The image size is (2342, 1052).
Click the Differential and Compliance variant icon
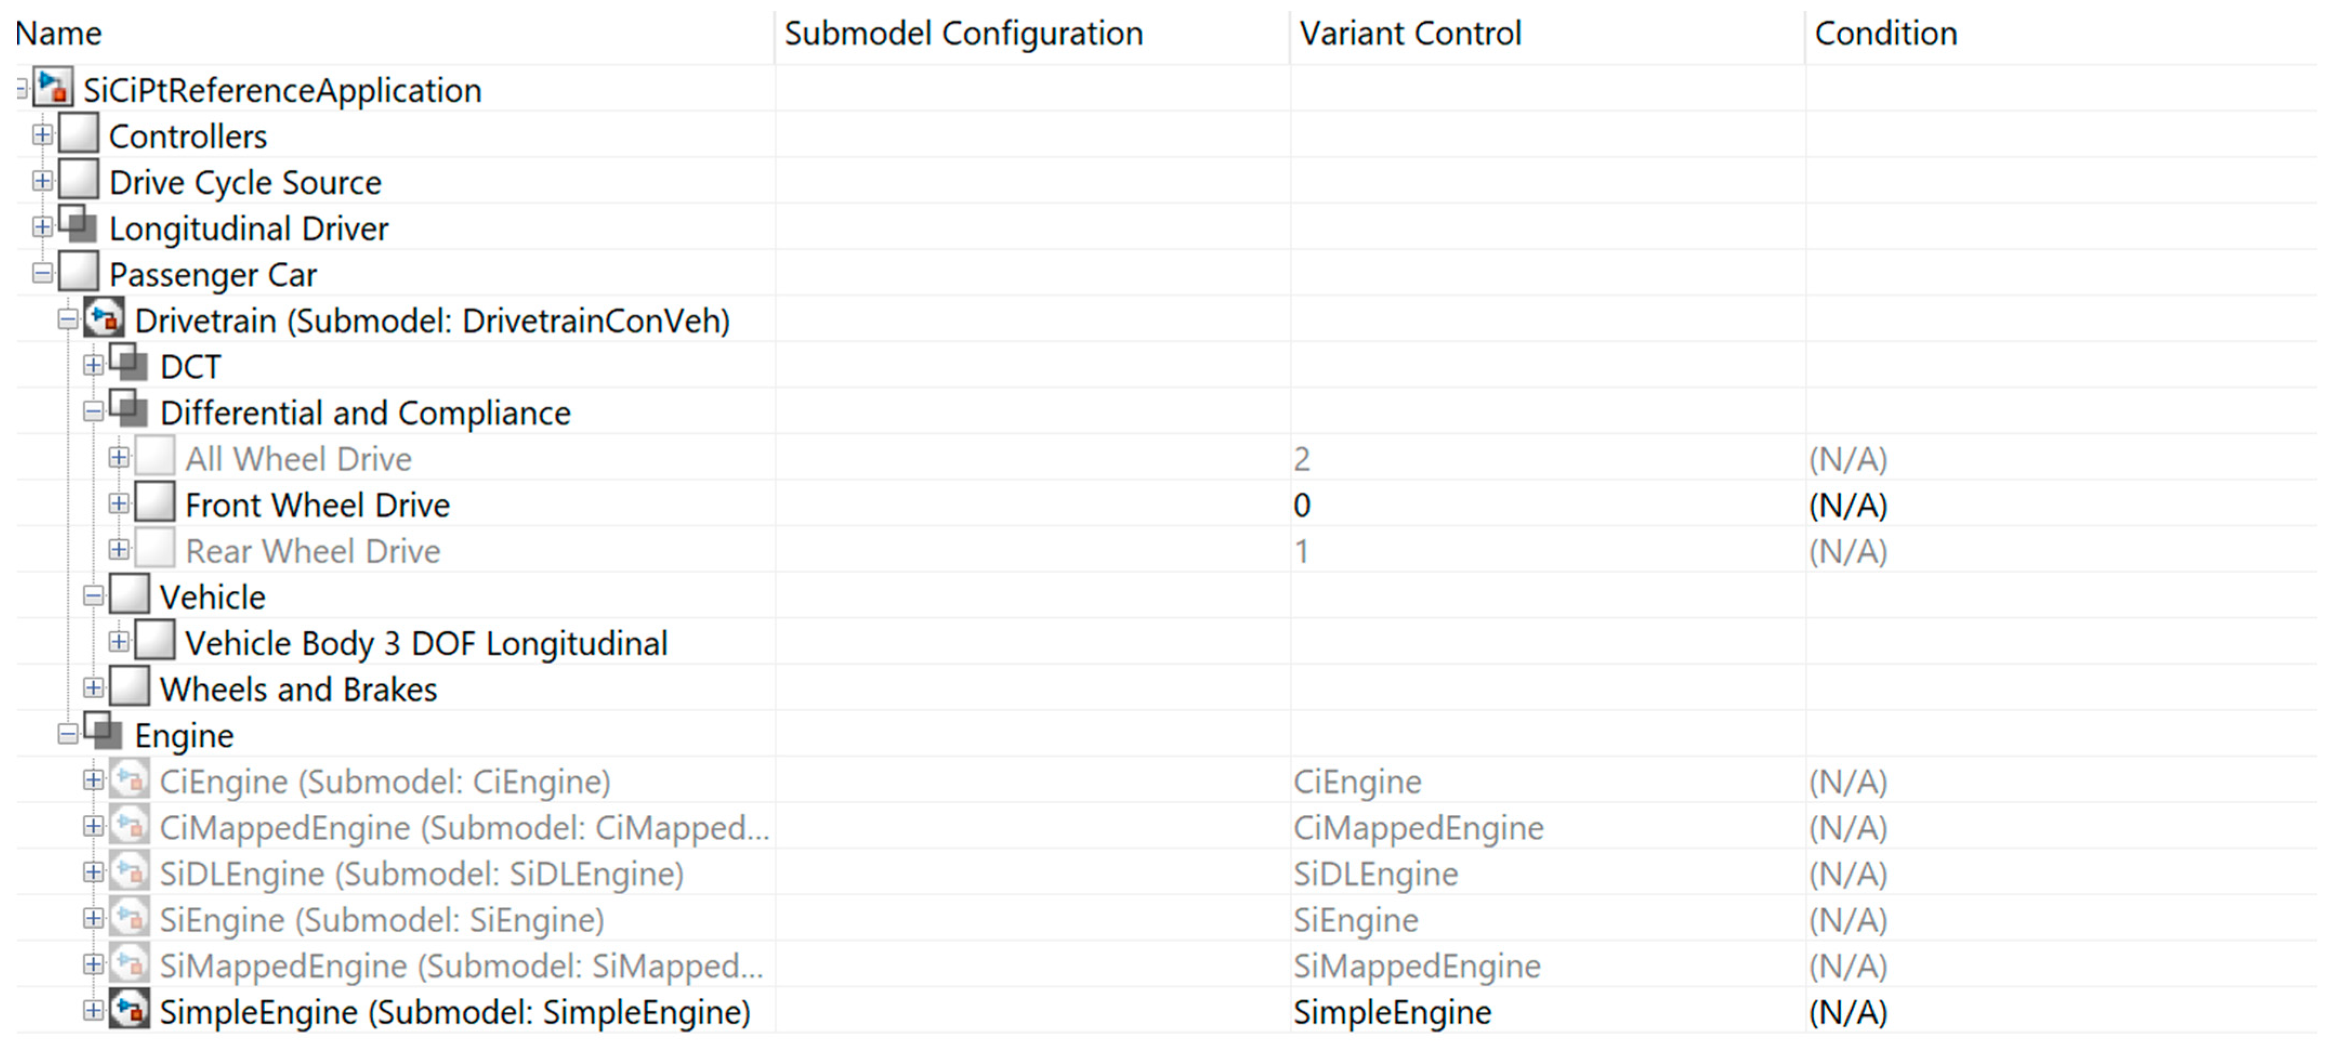coord(129,412)
